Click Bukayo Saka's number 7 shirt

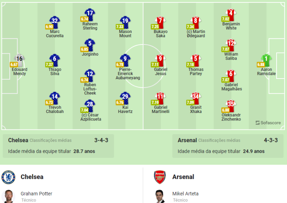pyautogui.click(x=160, y=21)
